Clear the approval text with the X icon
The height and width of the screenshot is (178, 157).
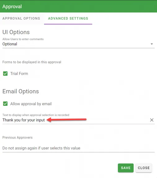click(152, 120)
